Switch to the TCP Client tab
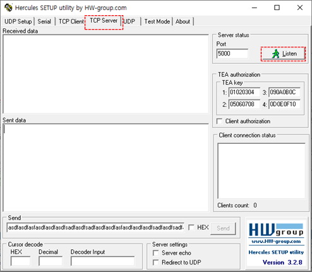 click(71, 21)
